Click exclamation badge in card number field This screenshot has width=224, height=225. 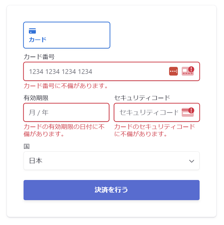pyautogui.click(x=191, y=69)
